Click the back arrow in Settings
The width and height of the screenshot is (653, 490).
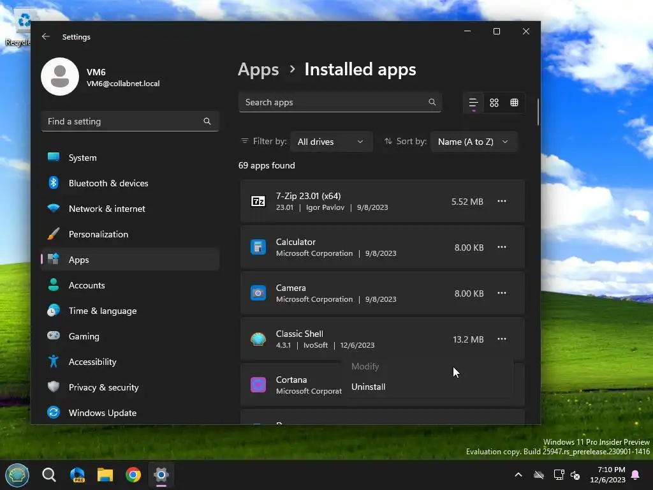46,36
